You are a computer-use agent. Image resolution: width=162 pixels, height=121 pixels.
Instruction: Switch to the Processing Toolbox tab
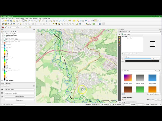[131, 102]
